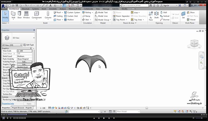Open the Manage ribbon tab

click(106, 9)
